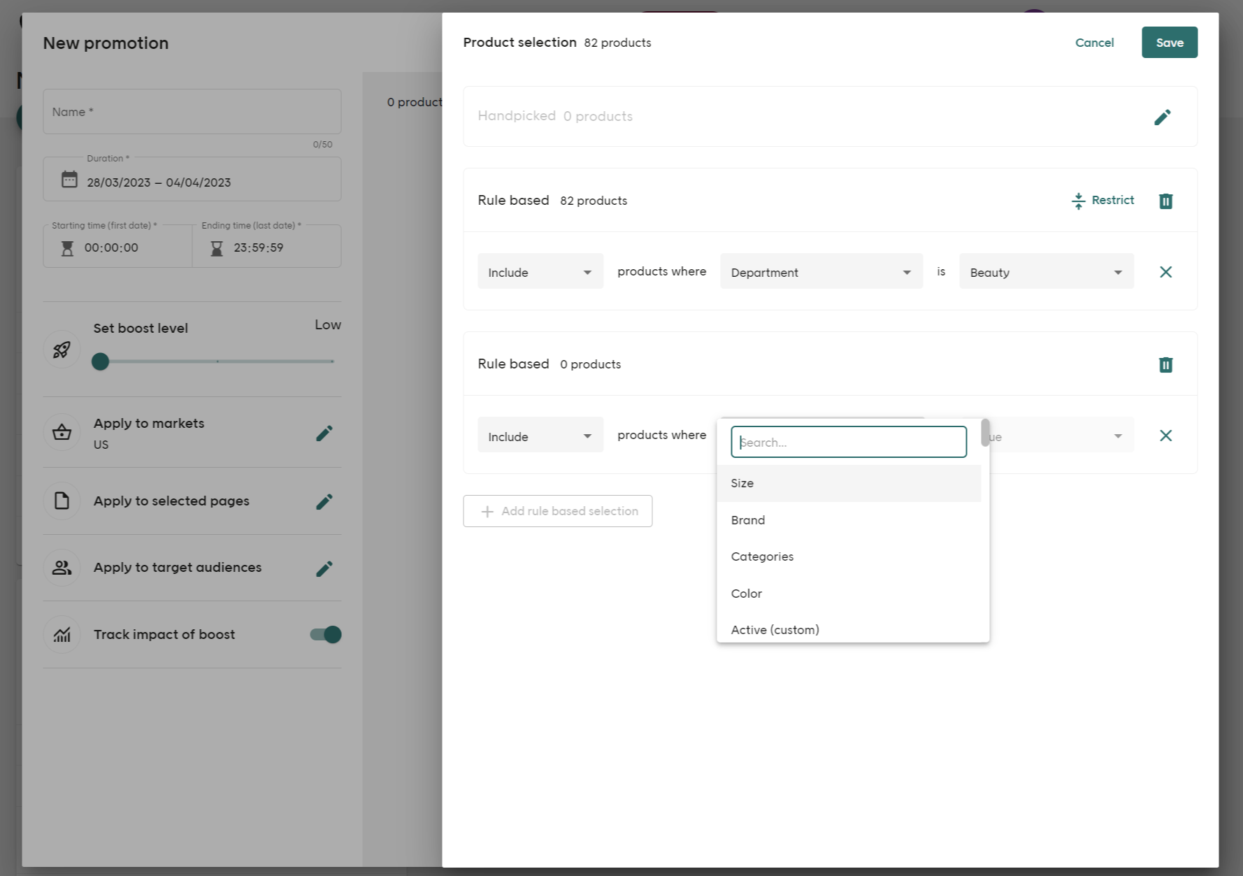Image resolution: width=1243 pixels, height=876 pixels.
Task: Click the selected pages document icon
Action: coord(62,501)
